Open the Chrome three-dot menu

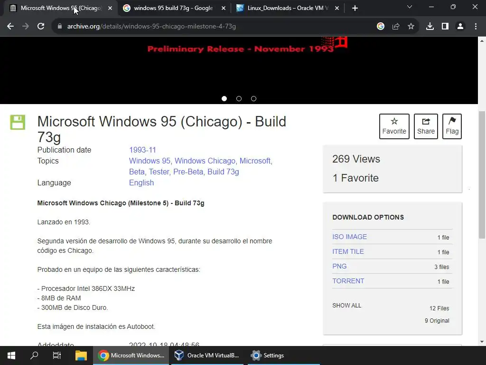click(x=476, y=27)
